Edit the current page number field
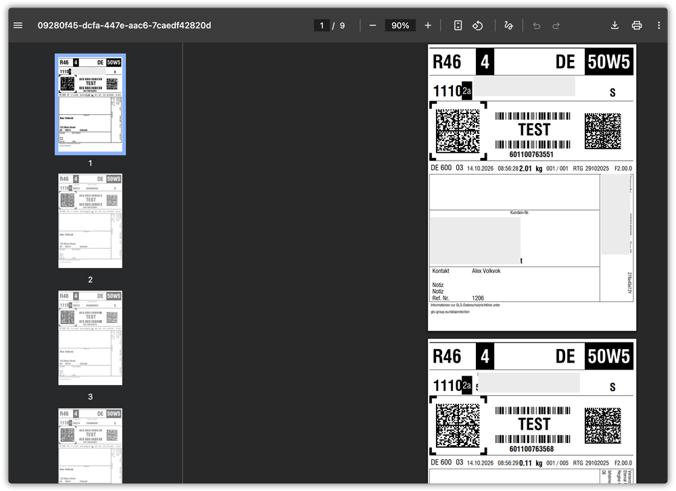676x491 pixels. click(x=322, y=26)
